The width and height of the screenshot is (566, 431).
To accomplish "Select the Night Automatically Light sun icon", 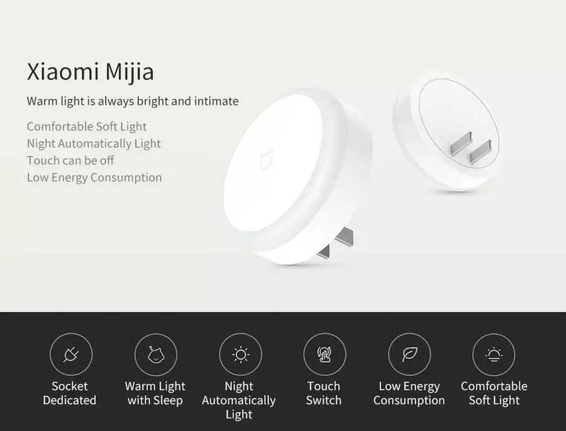I will pyautogui.click(x=241, y=354).
